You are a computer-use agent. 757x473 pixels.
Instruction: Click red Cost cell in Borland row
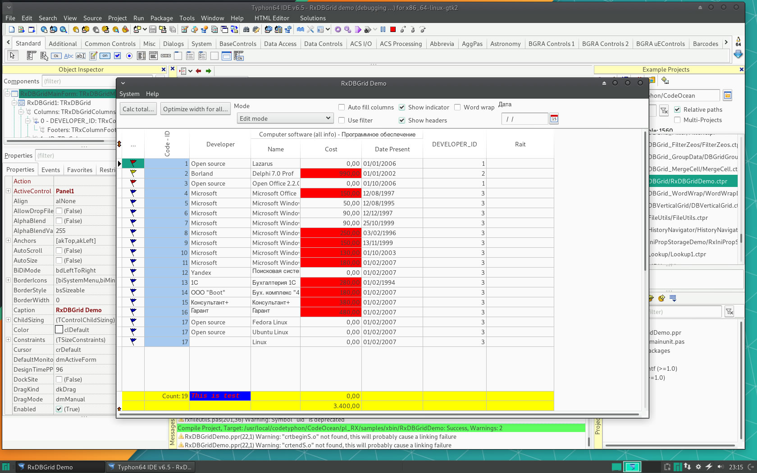(x=331, y=173)
